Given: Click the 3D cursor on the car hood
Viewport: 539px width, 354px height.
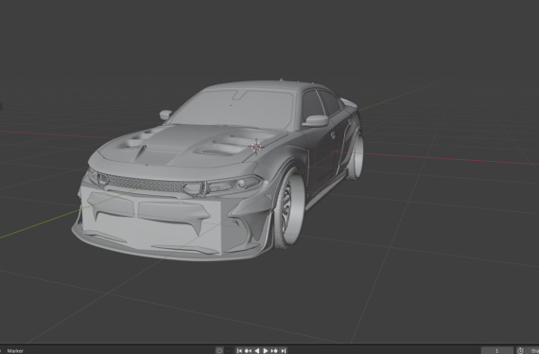Looking at the screenshot, I should (x=256, y=148).
